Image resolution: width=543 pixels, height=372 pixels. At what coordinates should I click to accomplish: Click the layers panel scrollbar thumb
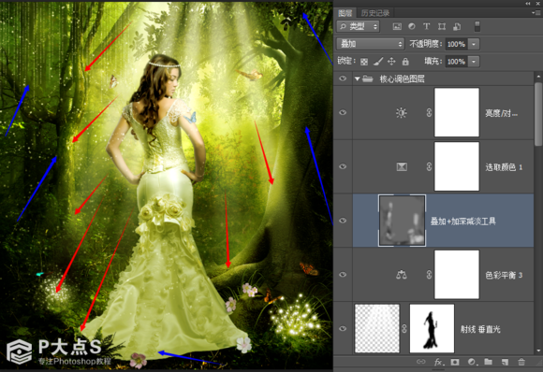click(538, 114)
